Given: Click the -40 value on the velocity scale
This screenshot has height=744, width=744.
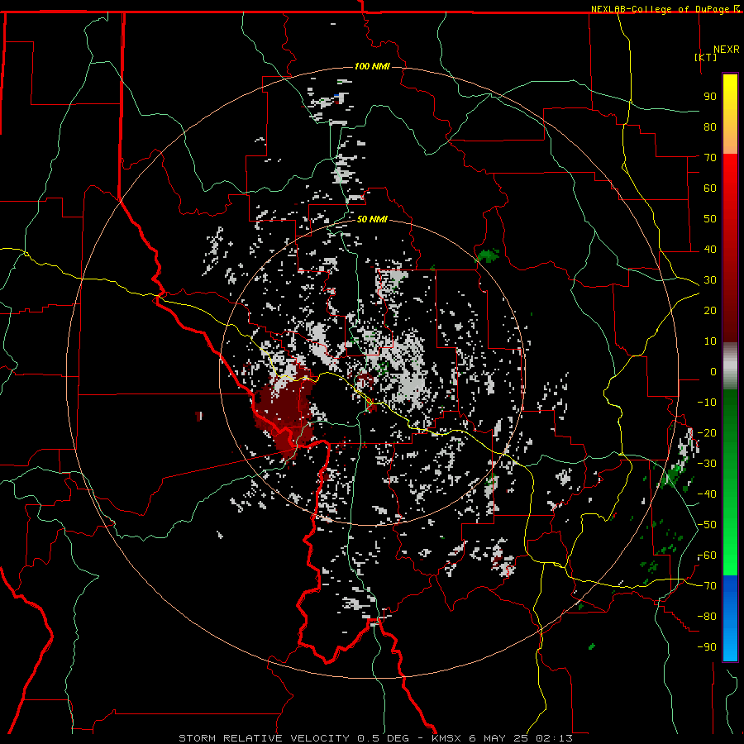Looking at the screenshot, I should click(707, 494).
